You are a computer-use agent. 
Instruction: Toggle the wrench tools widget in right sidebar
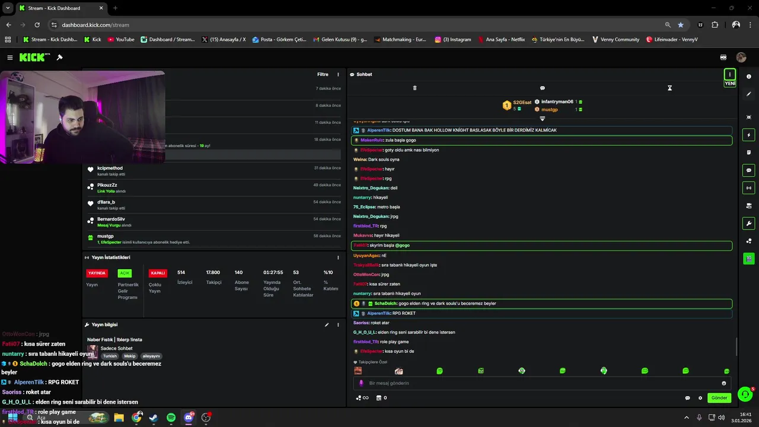coord(749,224)
